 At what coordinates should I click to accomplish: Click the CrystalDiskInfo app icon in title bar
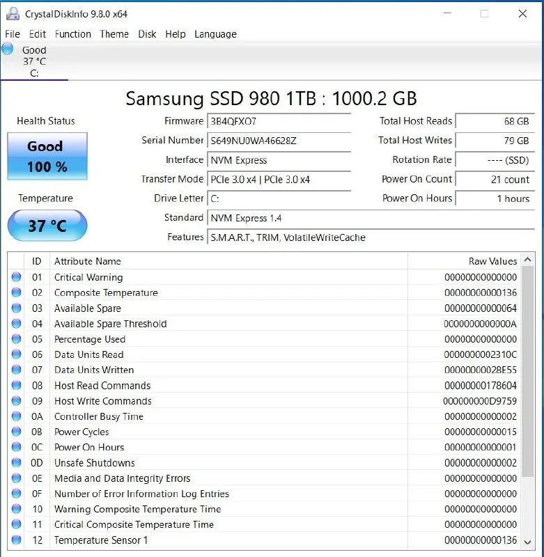tap(13, 13)
